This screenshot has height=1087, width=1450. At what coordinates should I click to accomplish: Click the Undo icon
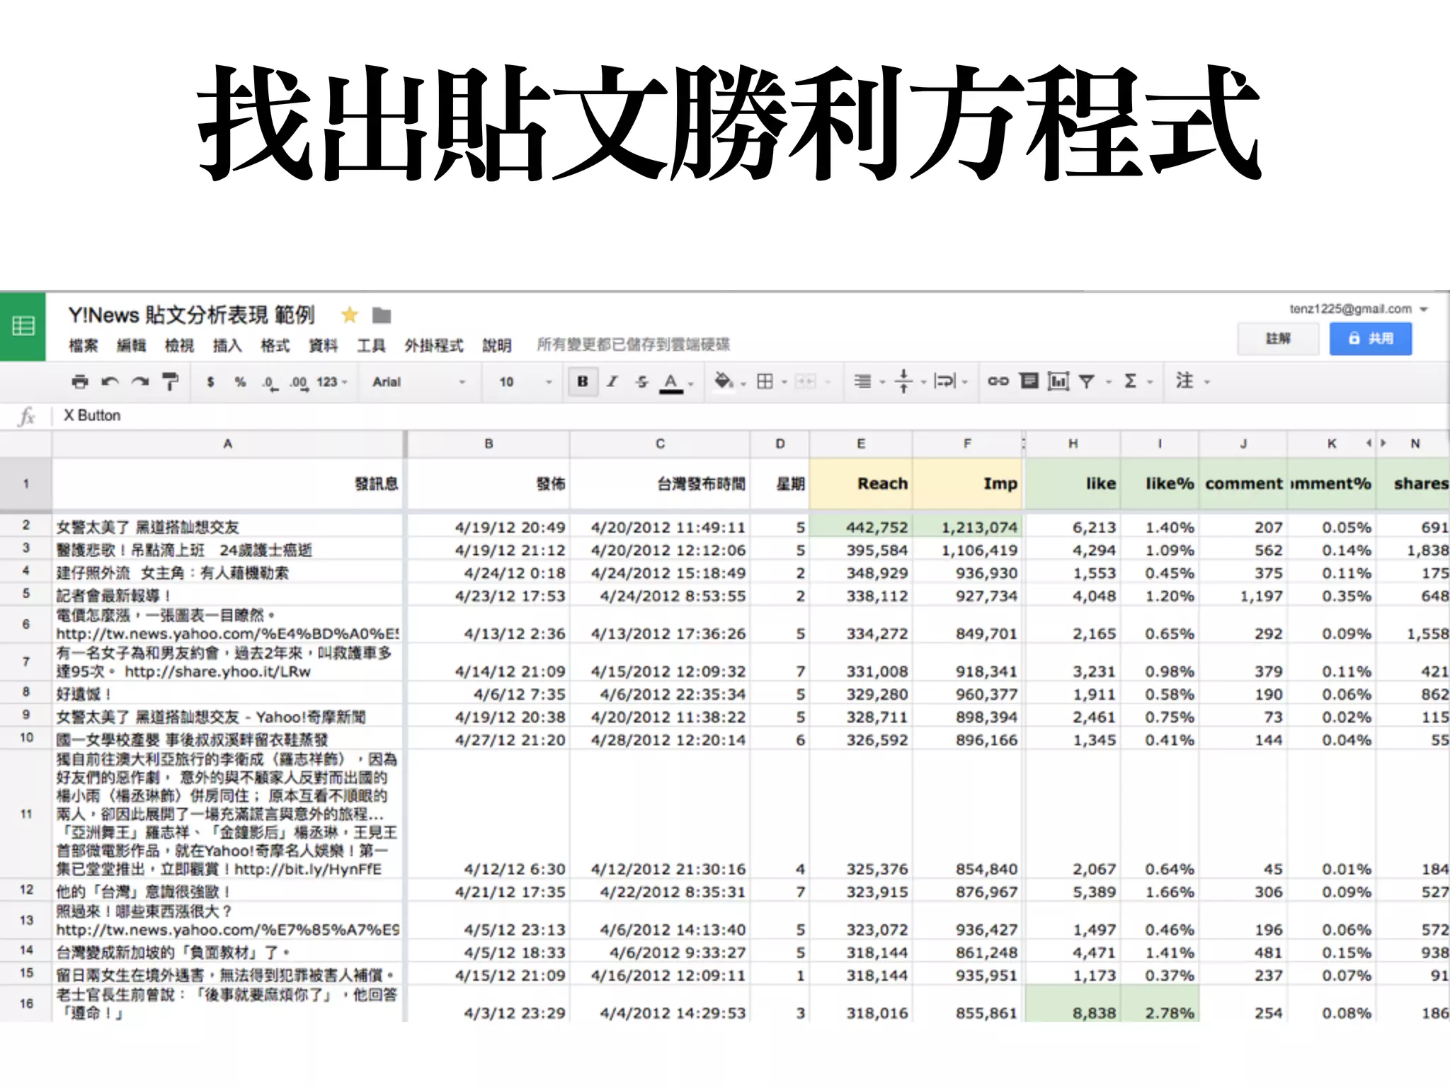point(110,381)
